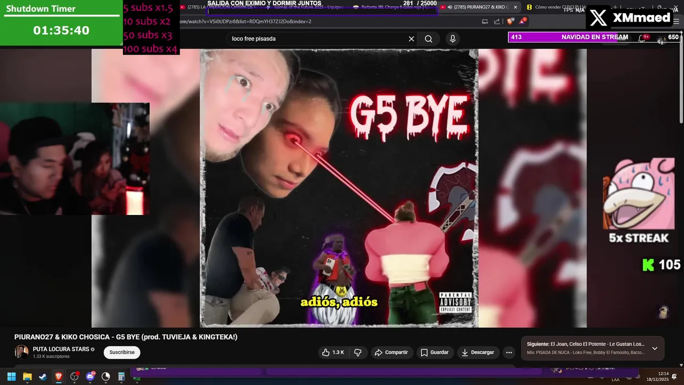Open the Calculator taskbar icon
684x385 pixels.
121,376
